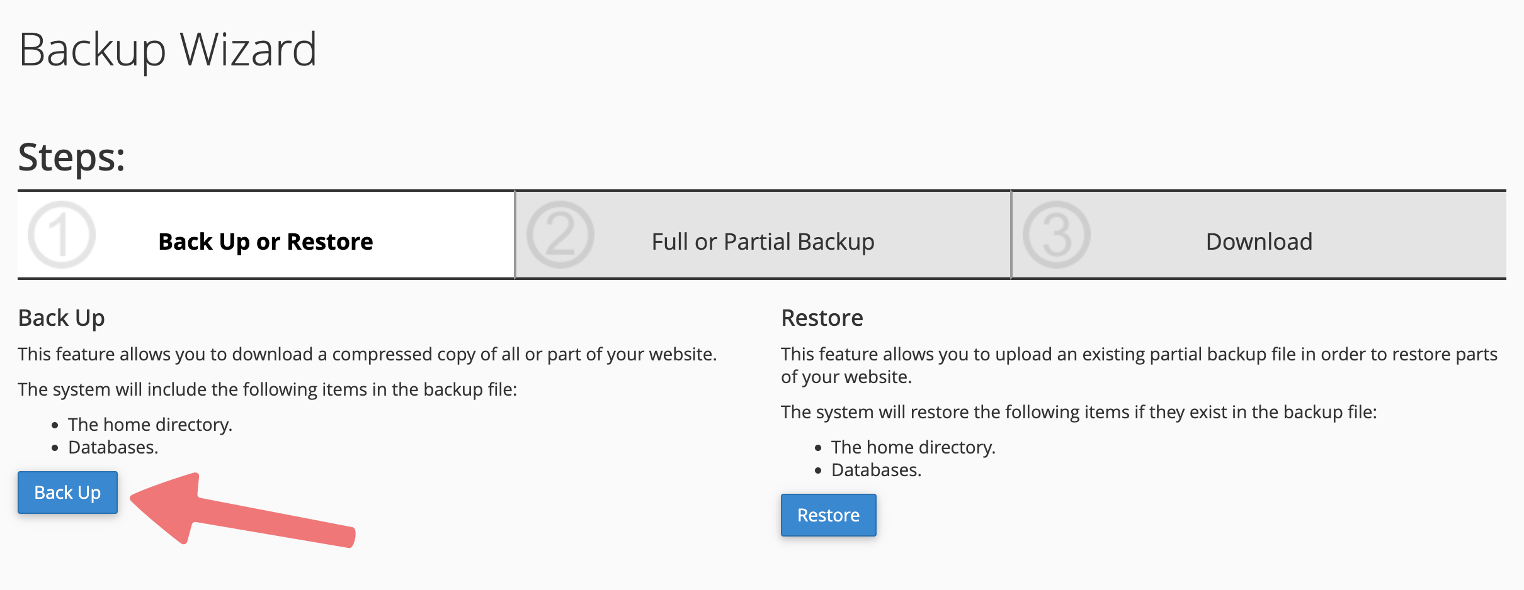1524x590 pixels.
Task: Click the Restore section heading
Action: [822, 318]
